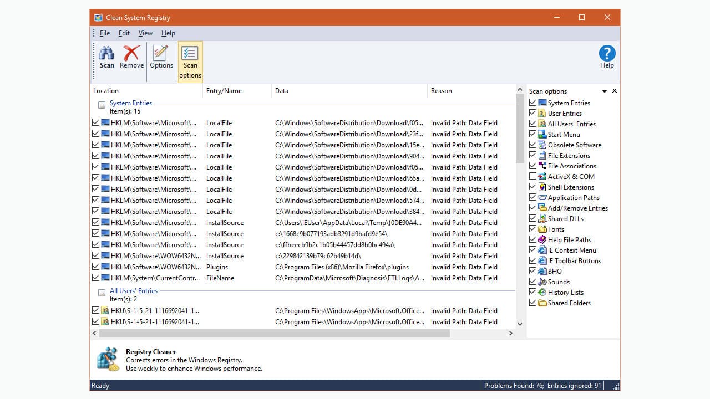Viewport: 710px width, 399px height.
Task: Collapse the System Entries group
Action: pos(102,103)
